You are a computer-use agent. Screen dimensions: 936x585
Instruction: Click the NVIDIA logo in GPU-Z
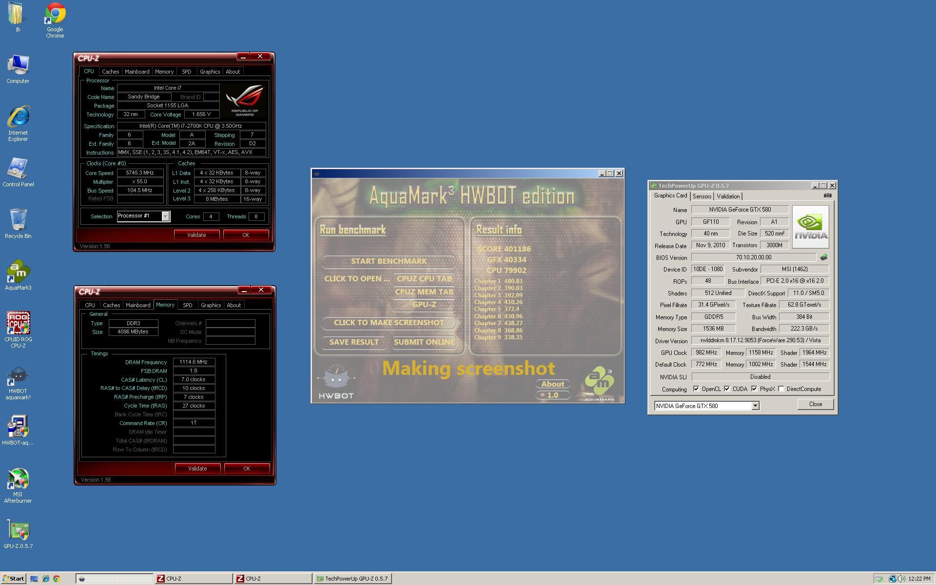point(810,227)
